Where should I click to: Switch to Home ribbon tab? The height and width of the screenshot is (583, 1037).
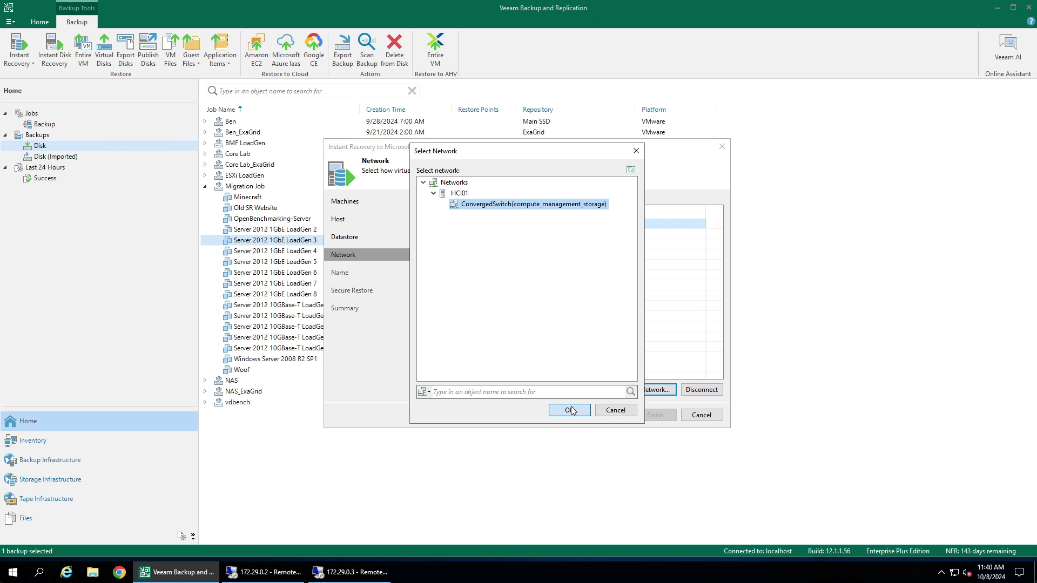tap(39, 22)
